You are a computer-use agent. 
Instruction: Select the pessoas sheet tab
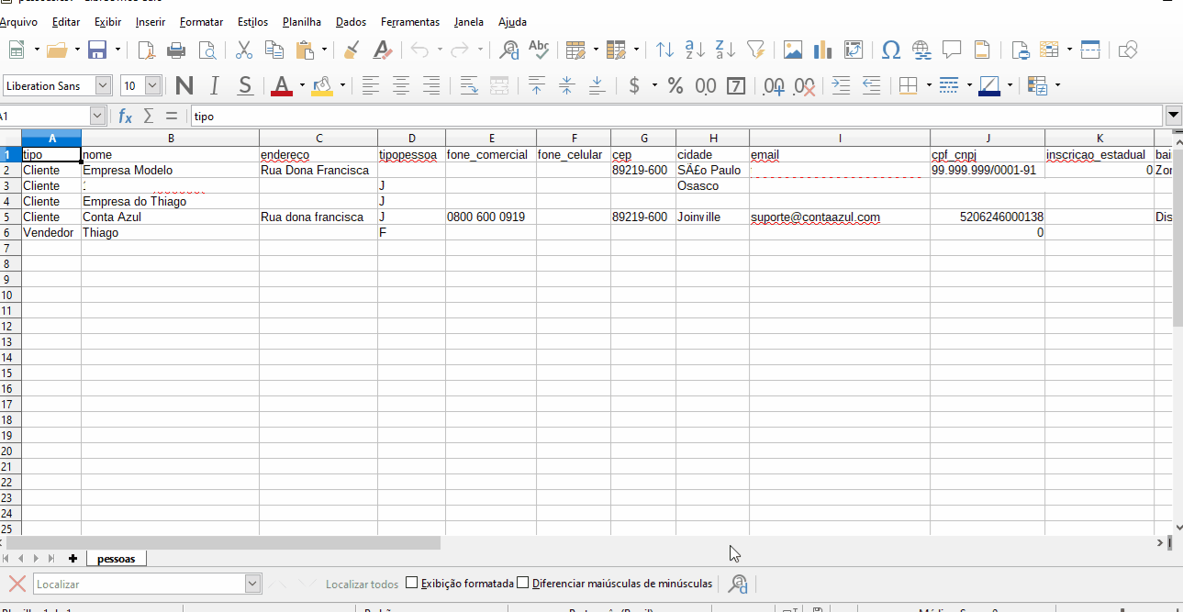(116, 558)
